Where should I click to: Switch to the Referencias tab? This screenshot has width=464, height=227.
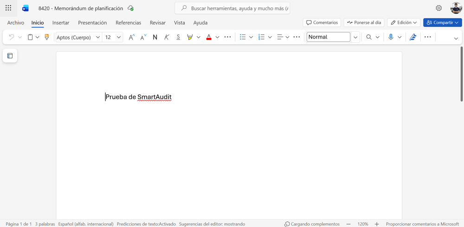(x=129, y=23)
